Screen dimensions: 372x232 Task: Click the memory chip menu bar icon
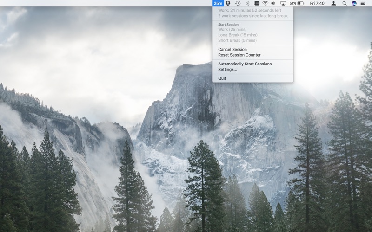click(257, 3)
